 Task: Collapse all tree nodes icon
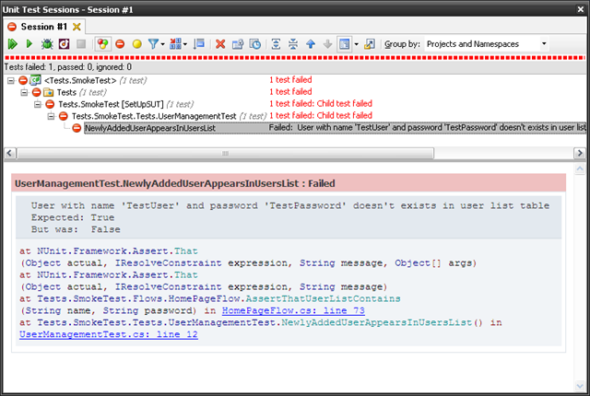pyautogui.click(x=293, y=44)
